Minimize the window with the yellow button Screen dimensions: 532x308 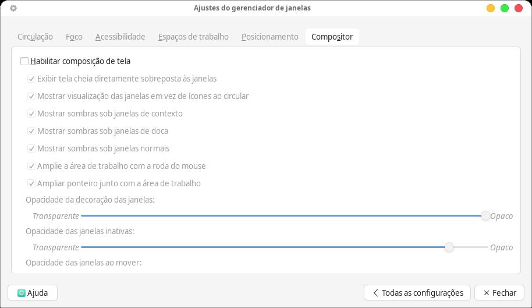[x=491, y=8]
